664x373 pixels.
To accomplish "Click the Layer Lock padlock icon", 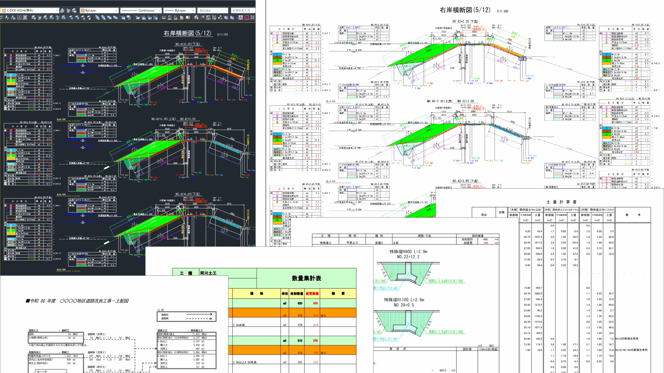I will coord(83,17).
